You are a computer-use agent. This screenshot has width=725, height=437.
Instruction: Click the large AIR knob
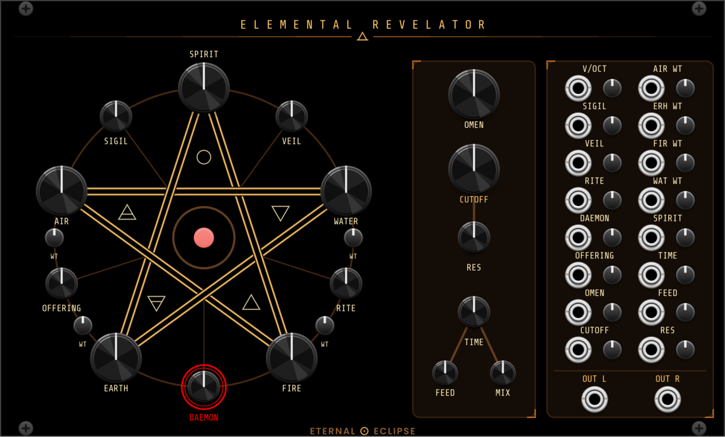pyautogui.click(x=62, y=191)
